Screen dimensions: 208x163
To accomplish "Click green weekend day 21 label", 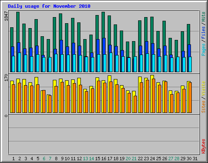I will pos(134,159).
